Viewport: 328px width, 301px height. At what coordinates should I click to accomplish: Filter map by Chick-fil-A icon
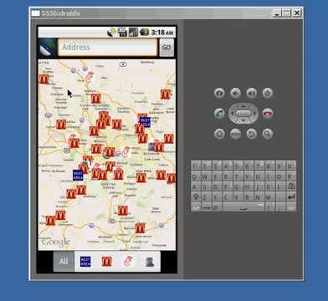[128, 262]
